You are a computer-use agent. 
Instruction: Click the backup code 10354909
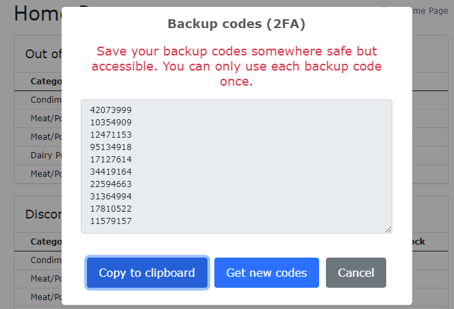pyautogui.click(x=111, y=121)
